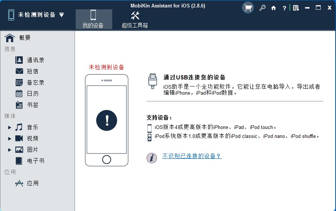The image size is (336, 211).
Task: Click the small iPod icon under 支持设备
Action: pos(150,138)
